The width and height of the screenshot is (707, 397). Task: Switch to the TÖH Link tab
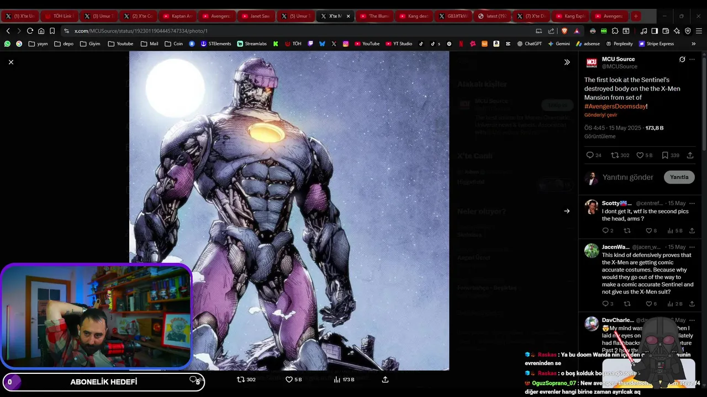[x=59, y=16]
